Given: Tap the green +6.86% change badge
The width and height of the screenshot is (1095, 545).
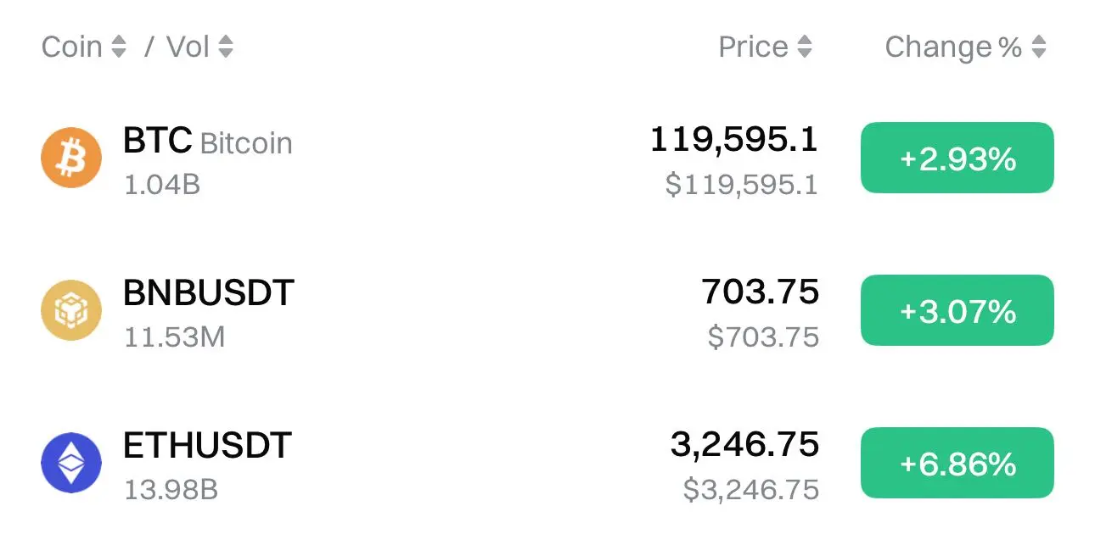Looking at the screenshot, I should click(957, 463).
